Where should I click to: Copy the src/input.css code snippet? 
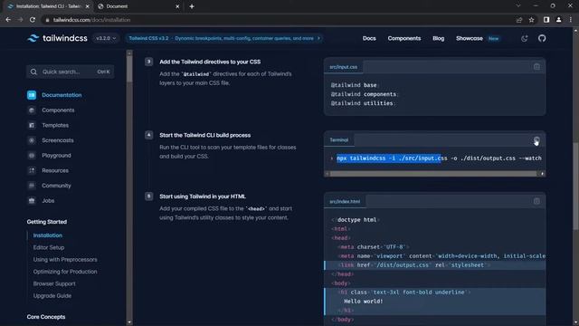click(x=536, y=67)
